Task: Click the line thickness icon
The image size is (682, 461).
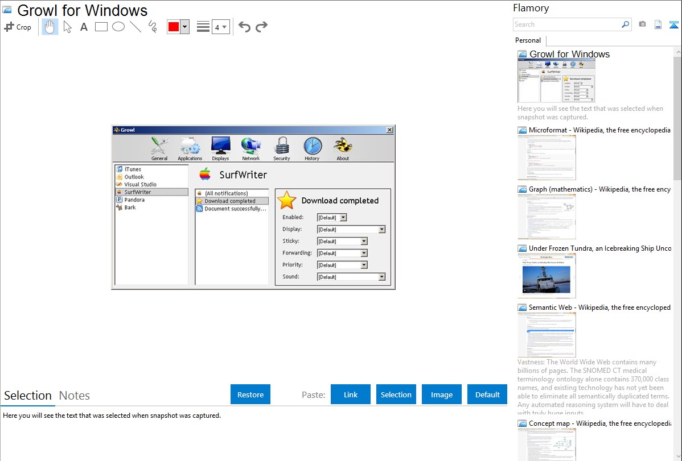Action: coord(203,27)
